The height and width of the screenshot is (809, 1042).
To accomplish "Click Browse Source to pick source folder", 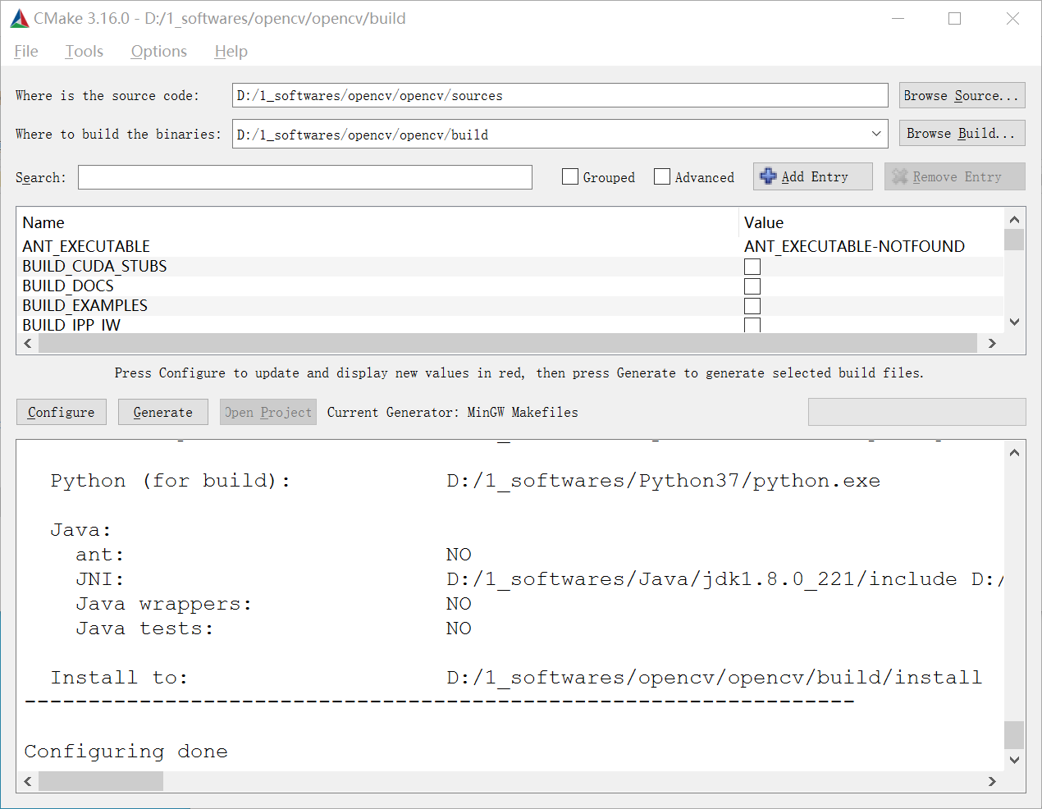I will (962, 94).
